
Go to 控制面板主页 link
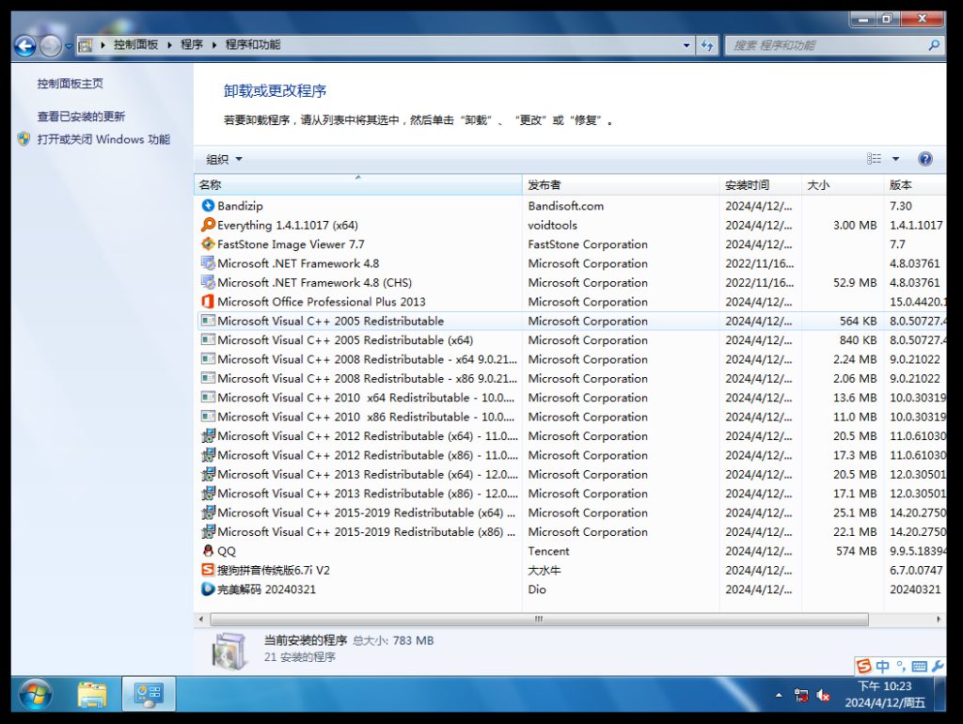pos(71,84)
